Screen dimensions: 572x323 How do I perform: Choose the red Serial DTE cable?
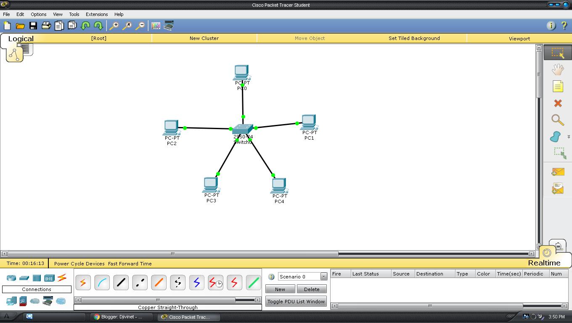[234, 283]
